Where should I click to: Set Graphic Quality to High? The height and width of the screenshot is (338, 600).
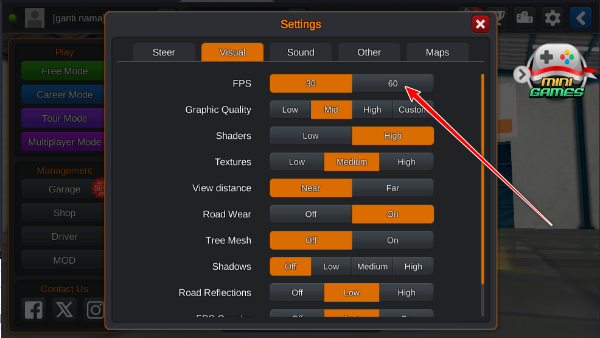[372, 110]
